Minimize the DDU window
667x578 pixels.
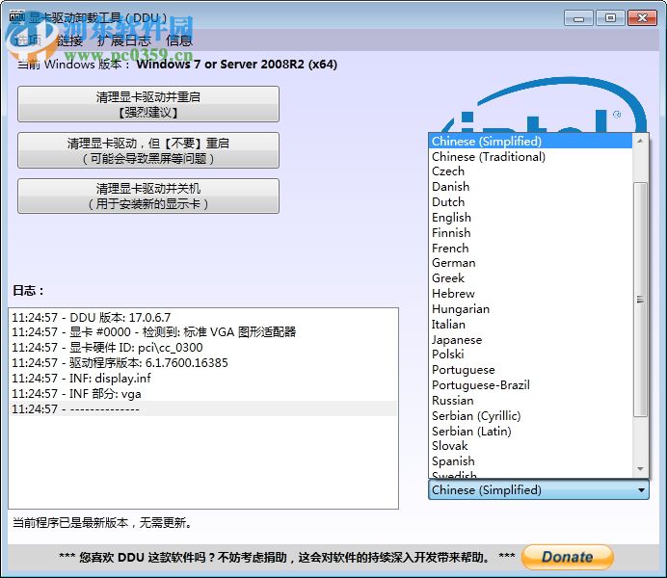point(578,18)
